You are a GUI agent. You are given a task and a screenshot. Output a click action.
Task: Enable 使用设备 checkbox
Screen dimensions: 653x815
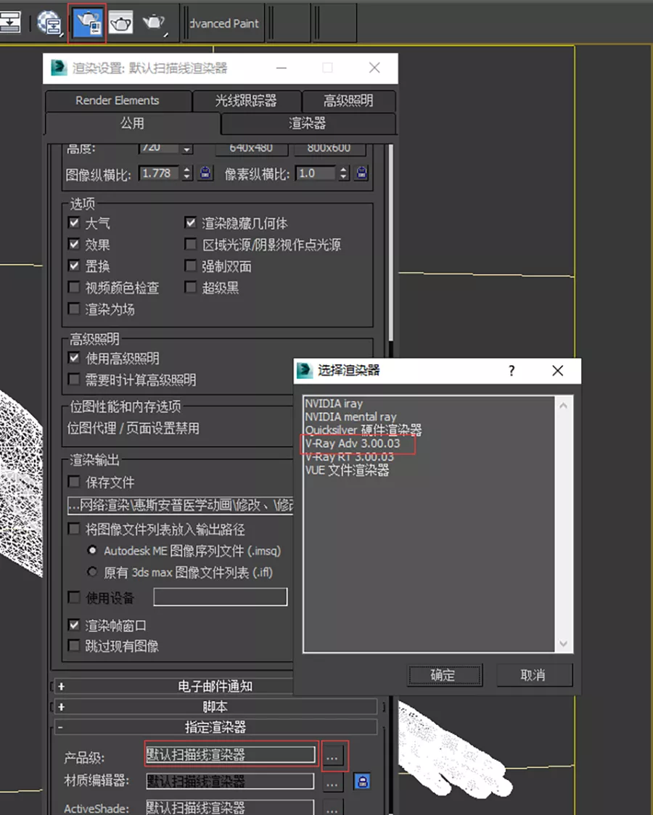tap(74, 597)
